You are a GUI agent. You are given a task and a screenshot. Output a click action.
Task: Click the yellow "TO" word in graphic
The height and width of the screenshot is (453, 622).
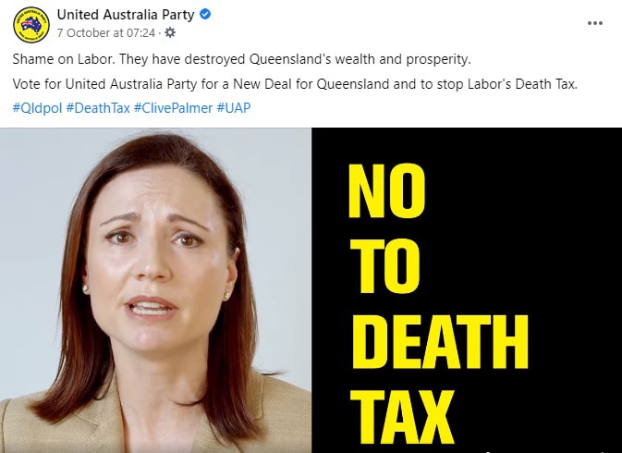click(x=384, y=266)
